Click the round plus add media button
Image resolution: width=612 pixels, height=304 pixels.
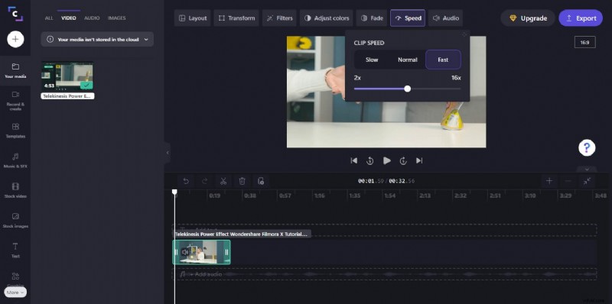(15, 39)
